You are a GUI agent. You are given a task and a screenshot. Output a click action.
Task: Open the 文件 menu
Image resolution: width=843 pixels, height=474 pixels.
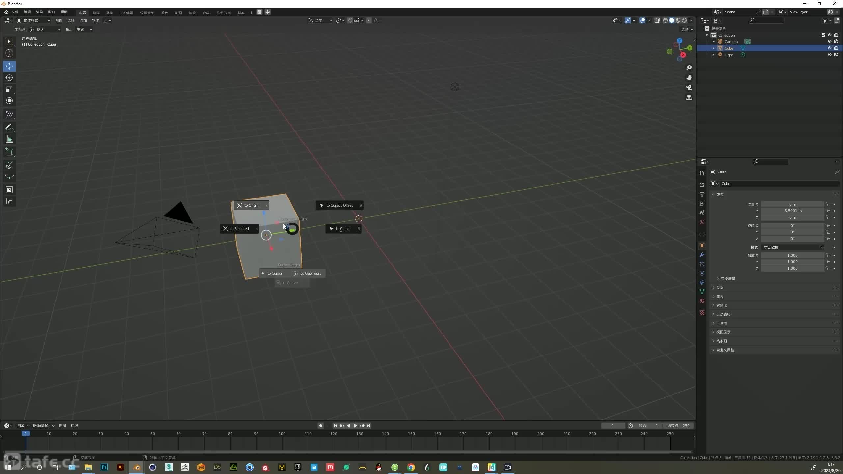click(x=15, y=12)
